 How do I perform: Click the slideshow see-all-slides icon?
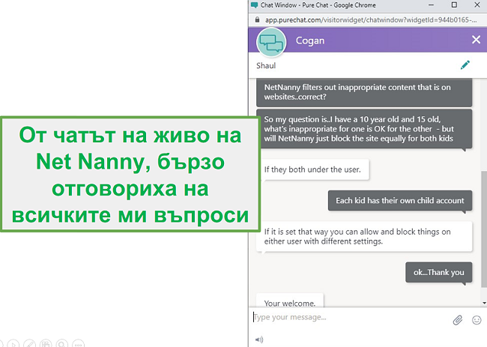pyautogui.click(x=46, y=344)
